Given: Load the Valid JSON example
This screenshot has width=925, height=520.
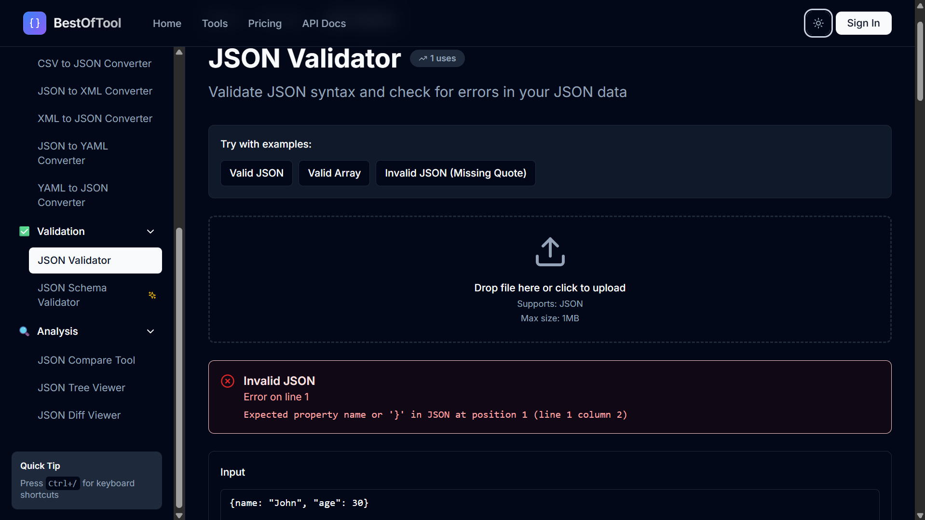Looking at the screenshot, I should 257,173.
